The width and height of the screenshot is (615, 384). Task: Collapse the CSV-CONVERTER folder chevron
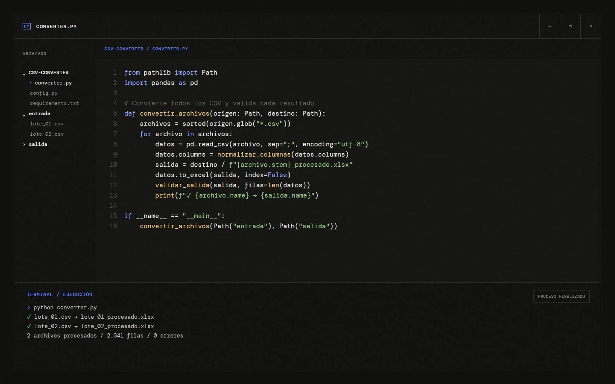24,73
